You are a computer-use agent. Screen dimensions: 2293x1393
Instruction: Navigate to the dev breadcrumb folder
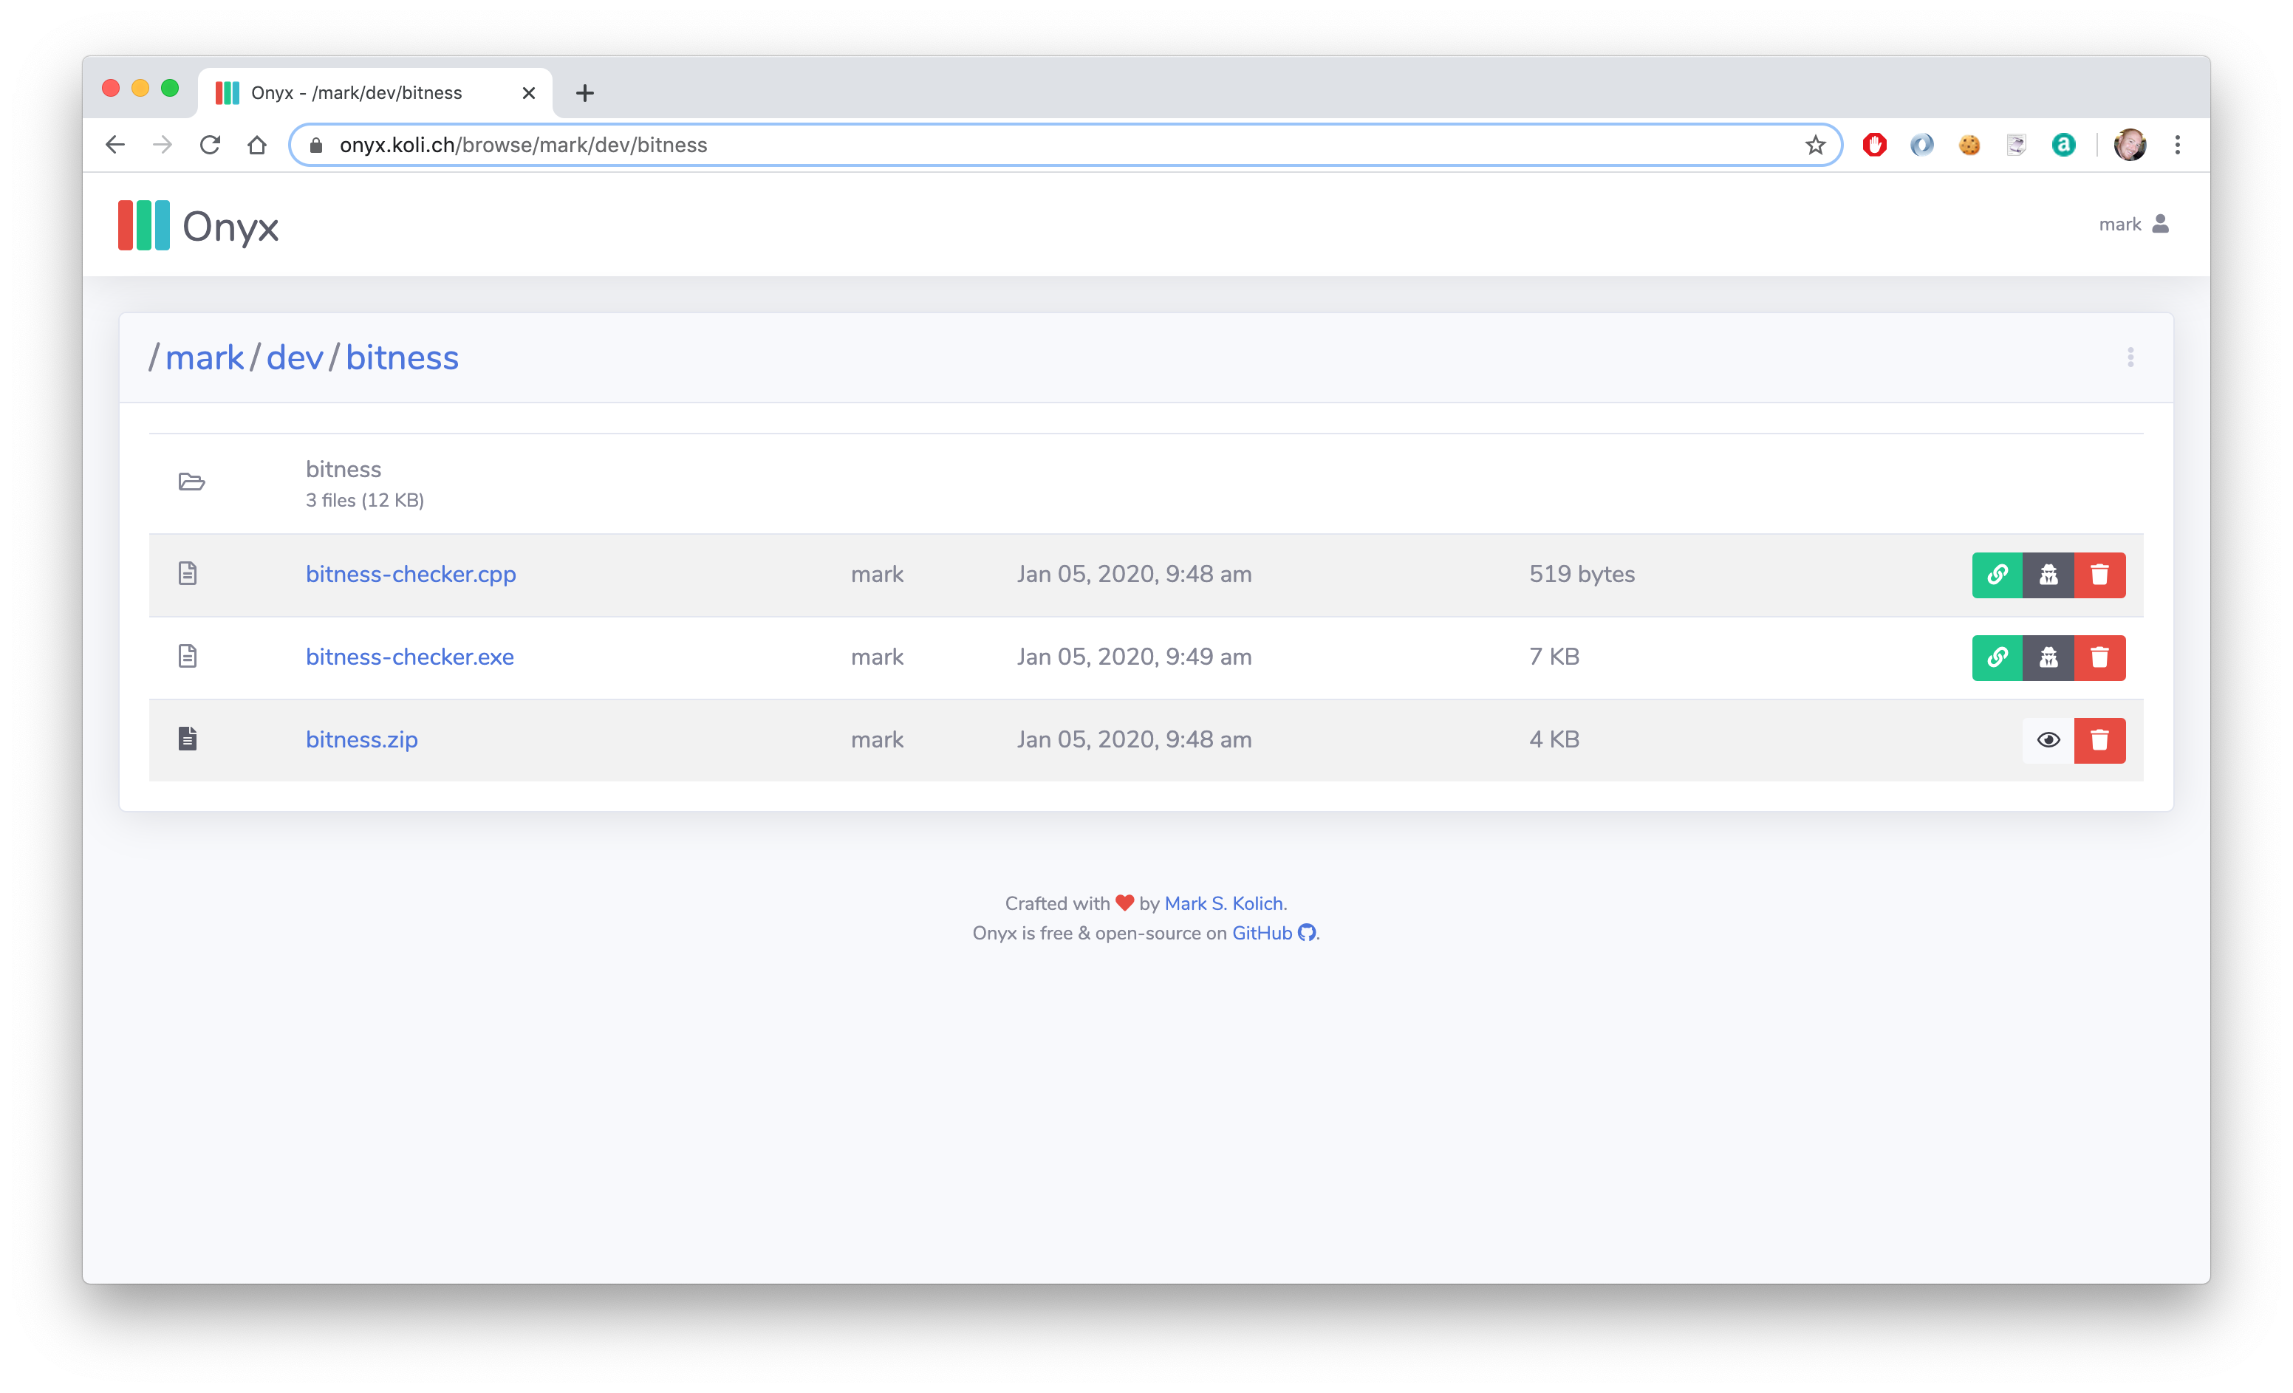point(294,357)
